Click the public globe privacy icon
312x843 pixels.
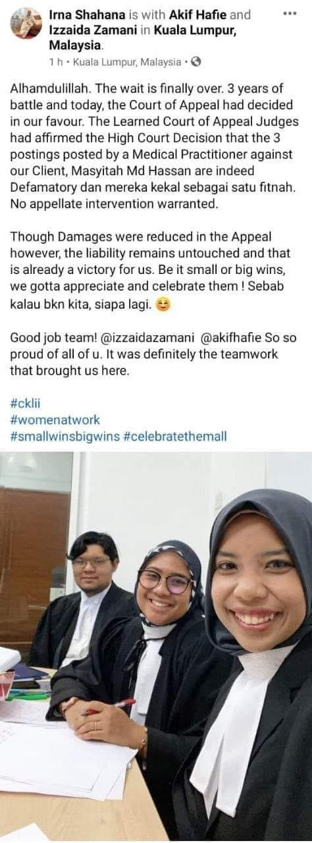pyautogui.click(x=195, y=62)
